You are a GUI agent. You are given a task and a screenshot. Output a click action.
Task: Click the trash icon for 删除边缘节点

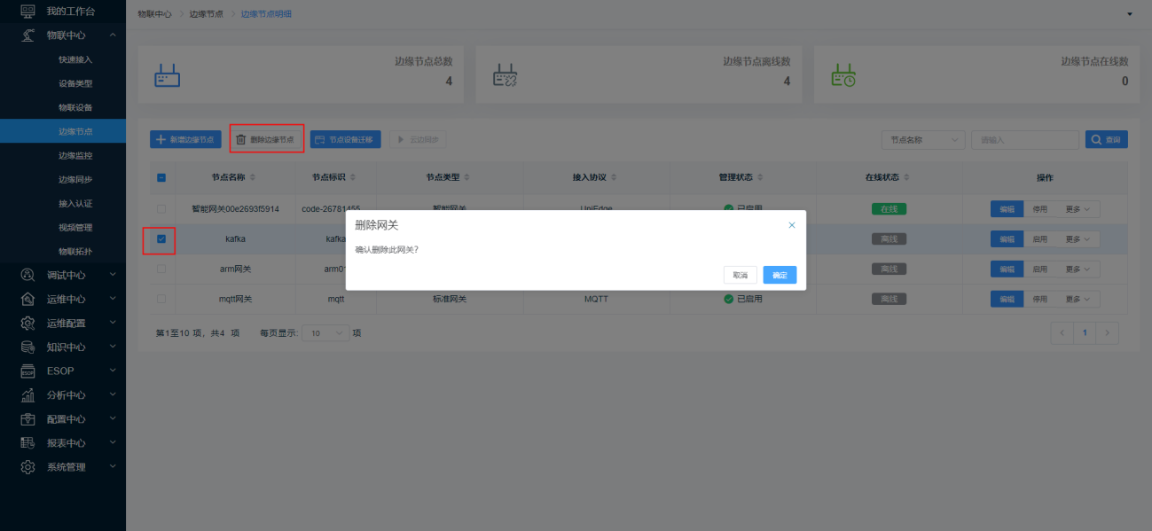pyautogui.click(x=240, y=139)
